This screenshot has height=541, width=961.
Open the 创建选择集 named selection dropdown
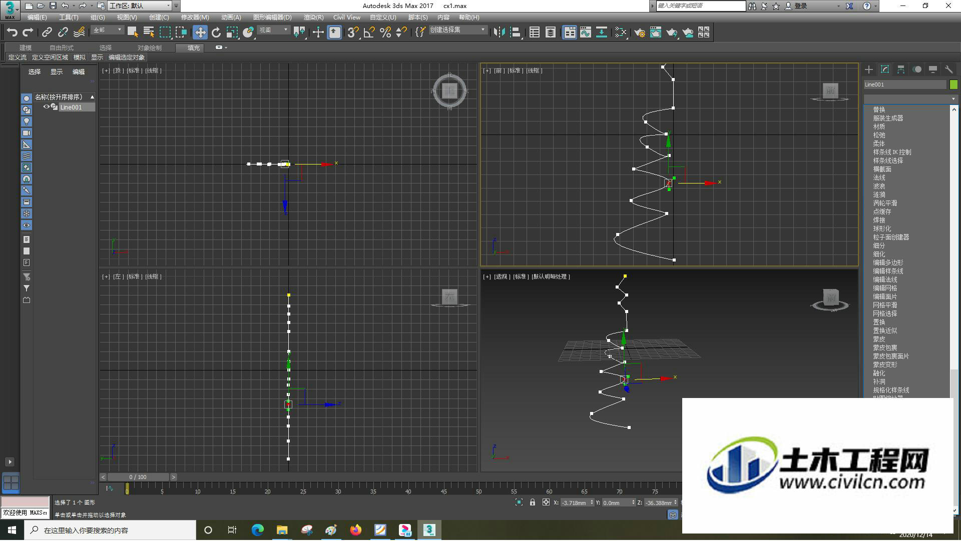[458, 30]
